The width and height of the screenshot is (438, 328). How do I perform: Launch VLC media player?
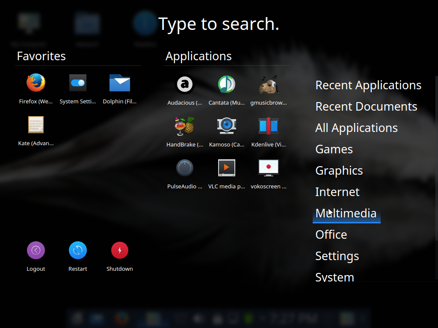click(227, 168)
